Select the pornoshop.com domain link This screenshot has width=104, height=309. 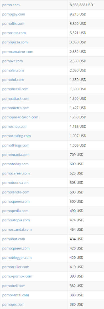[15, 127]
